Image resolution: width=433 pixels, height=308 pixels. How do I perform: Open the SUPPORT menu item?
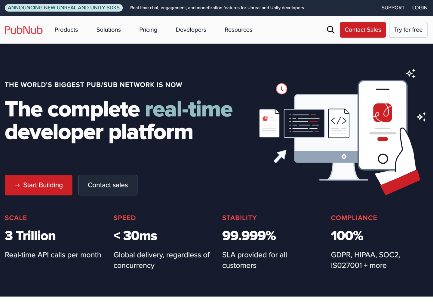(393, 8)
